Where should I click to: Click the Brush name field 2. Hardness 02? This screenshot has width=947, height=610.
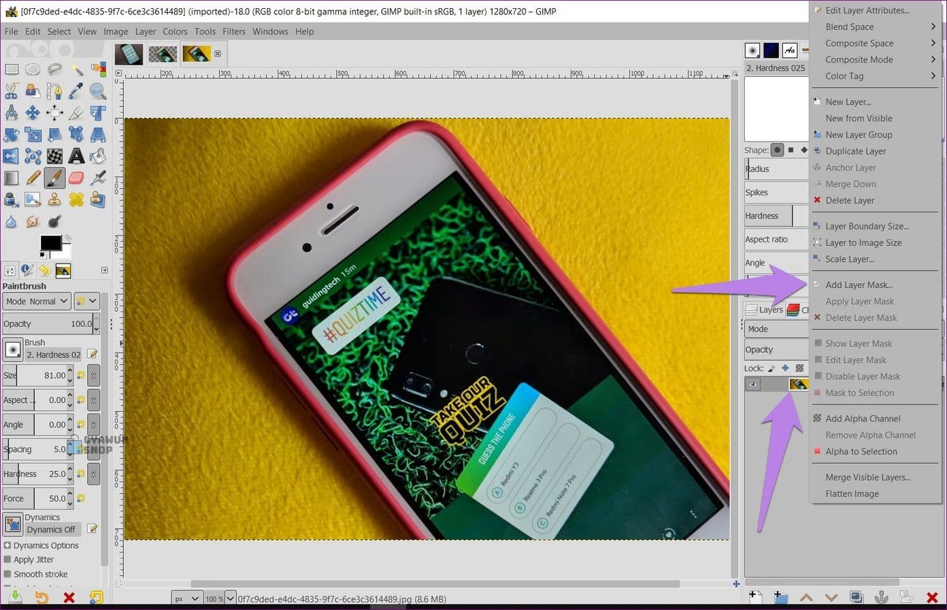(x=54, y=355)
